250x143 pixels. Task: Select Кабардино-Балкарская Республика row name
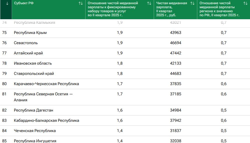[x=46, y=120]
